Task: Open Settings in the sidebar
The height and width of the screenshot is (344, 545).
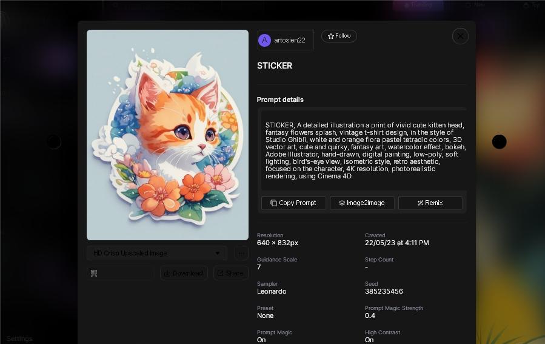Action: [19, 339]
